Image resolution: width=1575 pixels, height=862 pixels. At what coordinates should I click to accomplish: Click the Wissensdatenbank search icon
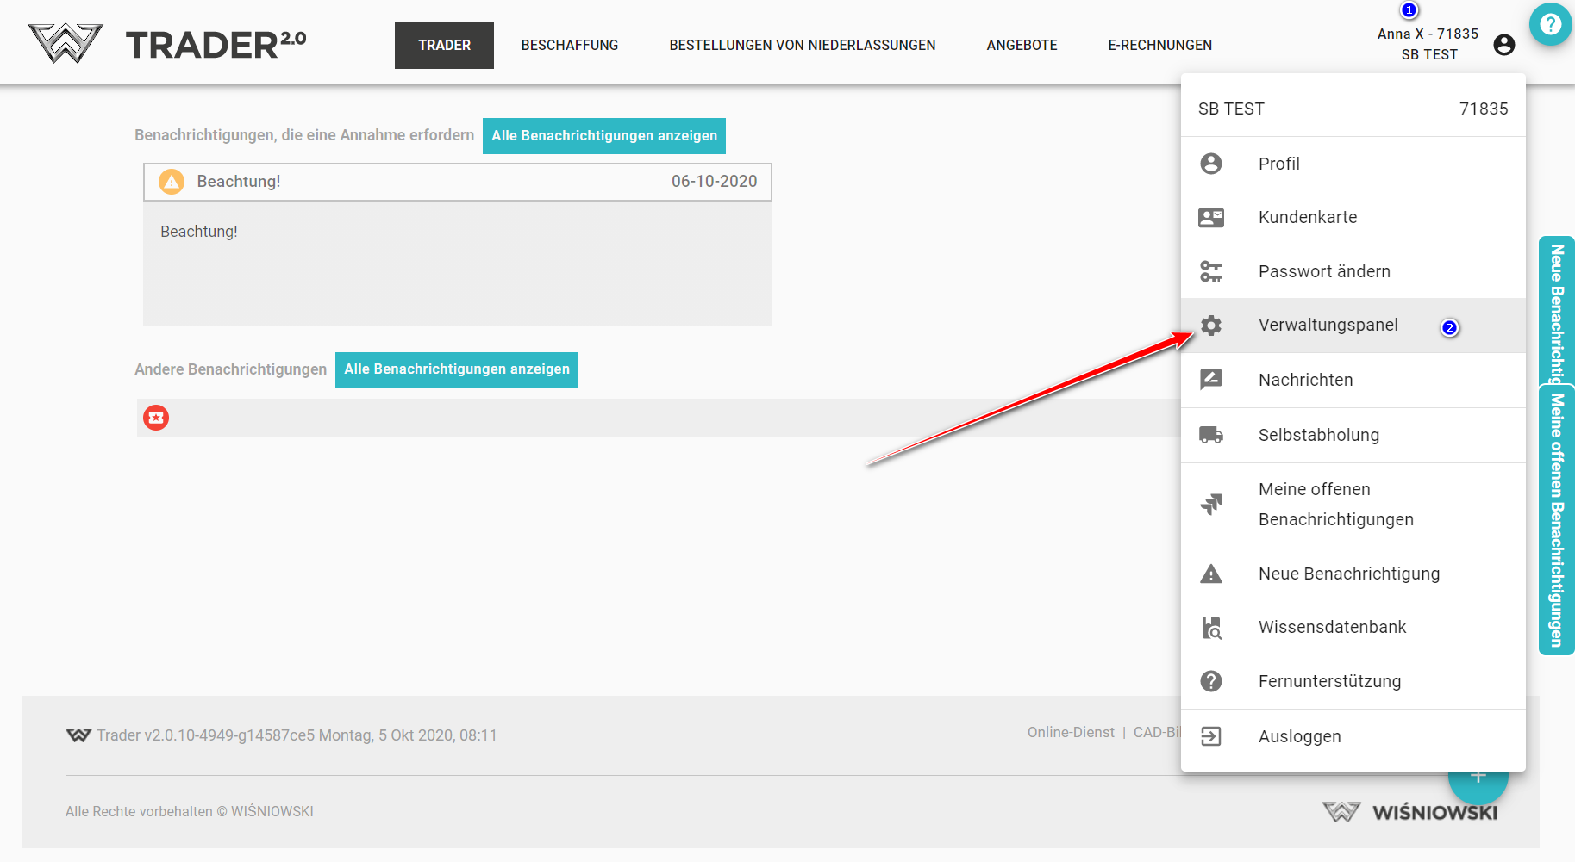pos(1211,628)
